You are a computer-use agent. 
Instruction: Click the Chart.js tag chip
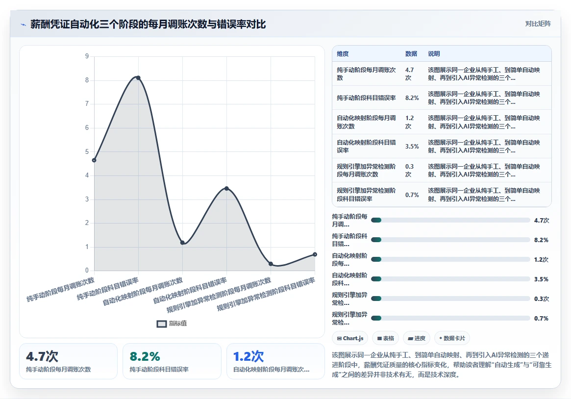point(350,338)
